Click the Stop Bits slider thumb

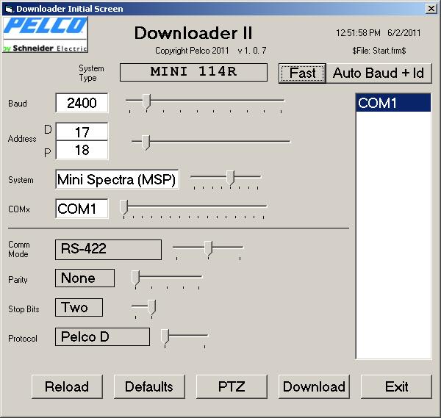coord(152,308)
